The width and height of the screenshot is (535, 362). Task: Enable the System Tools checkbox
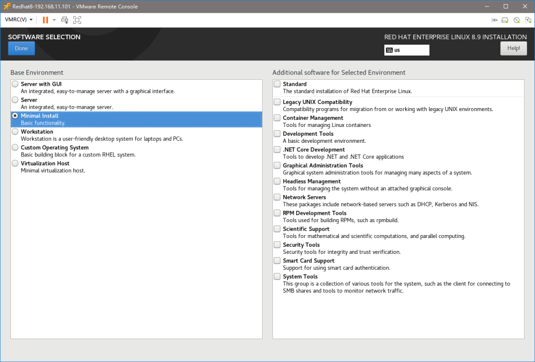point(277,277)
